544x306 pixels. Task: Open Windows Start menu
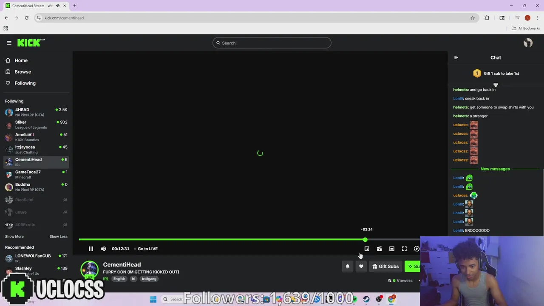(x=153, y=299)
